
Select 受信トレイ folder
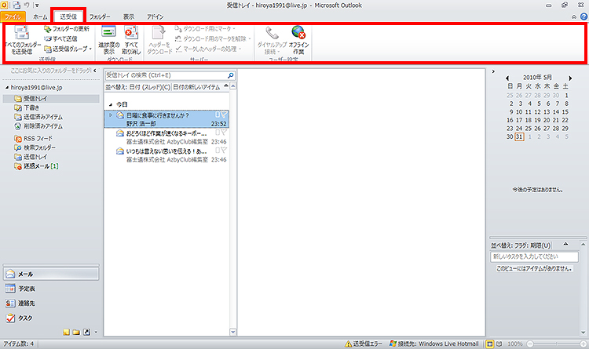click(51, 98)
